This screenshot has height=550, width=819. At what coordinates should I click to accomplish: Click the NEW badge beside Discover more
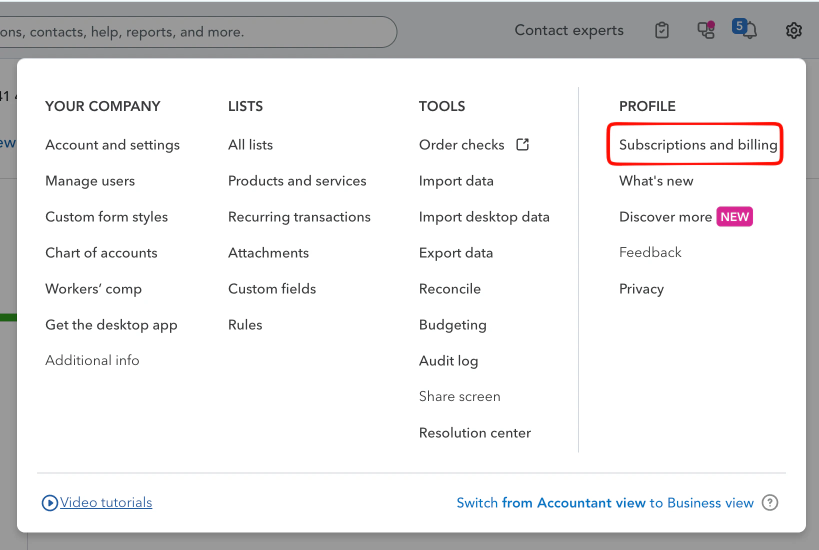734,217
